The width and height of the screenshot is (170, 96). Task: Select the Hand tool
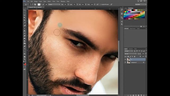click(x=25, y=57)
